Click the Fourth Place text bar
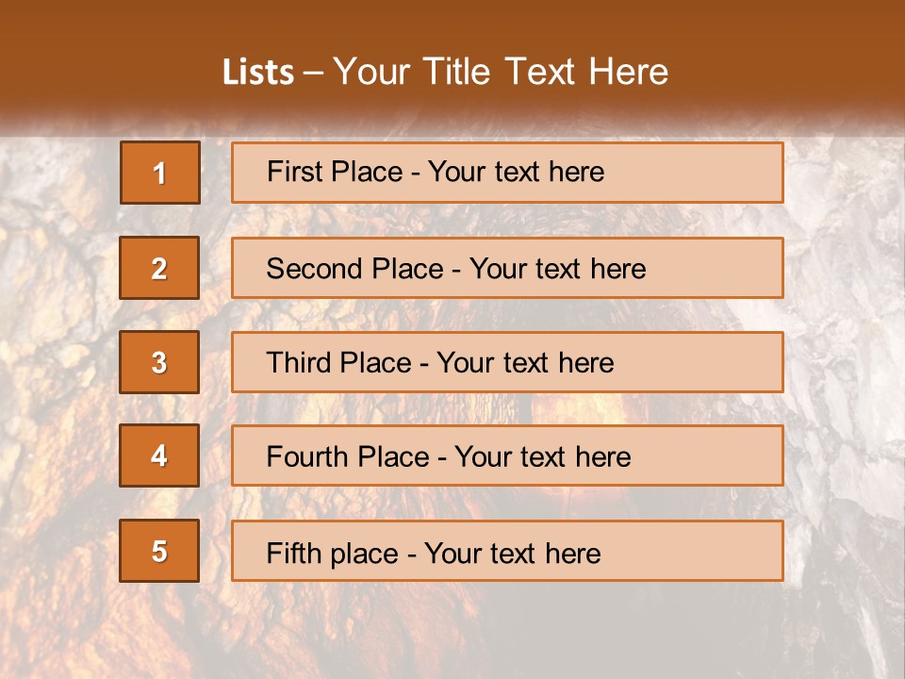 (x=507, y=455)
